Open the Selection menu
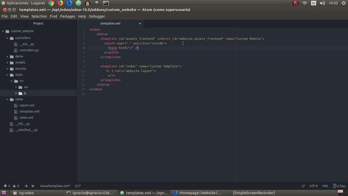The width and height of the screenshot is (348, 196). (39, 16)
